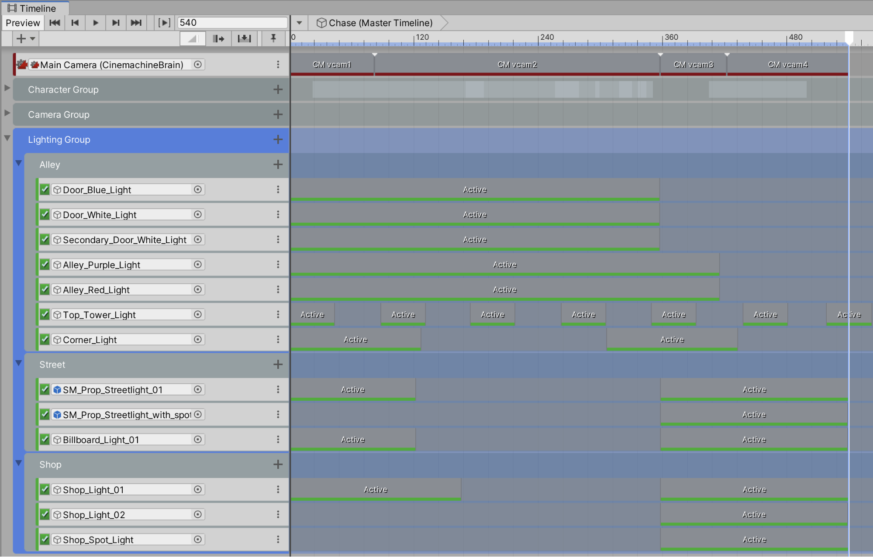Viewport: 873px width, 557px height.
Task: Go to start of timeline
Action: 55,23
